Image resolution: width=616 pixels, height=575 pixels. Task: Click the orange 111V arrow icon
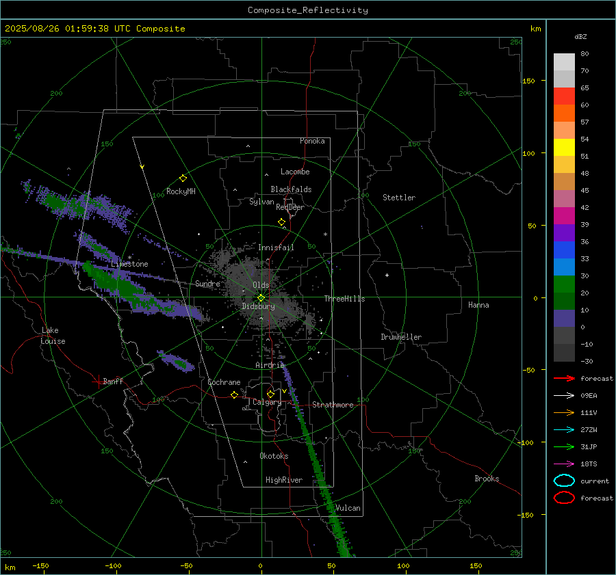[564, 412]
